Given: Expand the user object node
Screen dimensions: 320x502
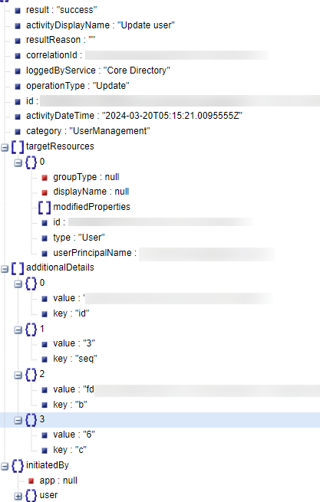Looking at the screenshot, I should point(18,496).
